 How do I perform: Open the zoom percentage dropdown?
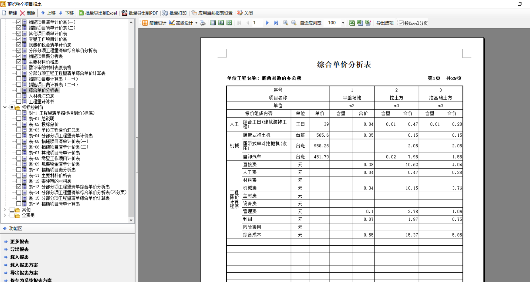[343, 23]
